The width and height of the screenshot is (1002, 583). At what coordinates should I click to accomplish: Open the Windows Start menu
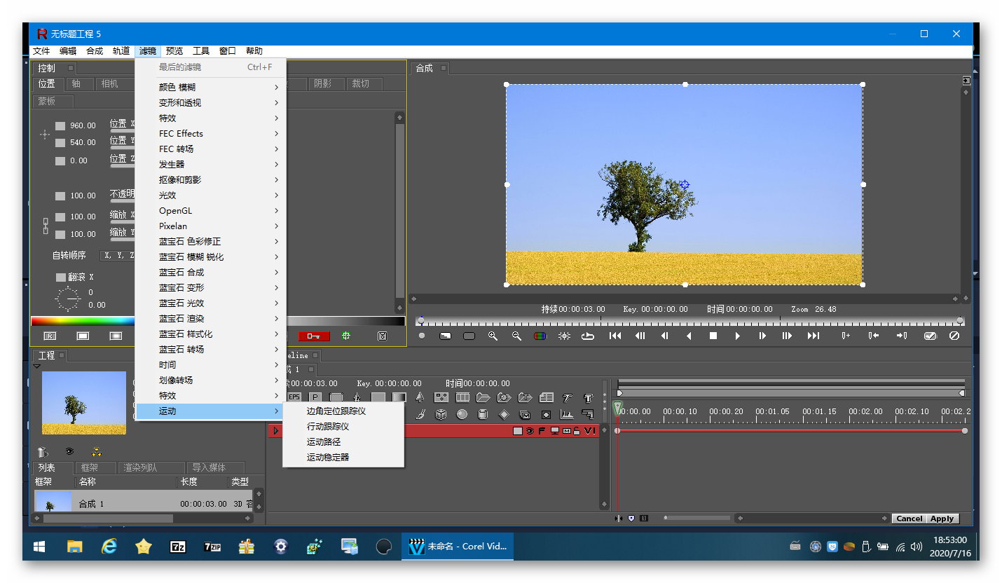tap(39, 547)
